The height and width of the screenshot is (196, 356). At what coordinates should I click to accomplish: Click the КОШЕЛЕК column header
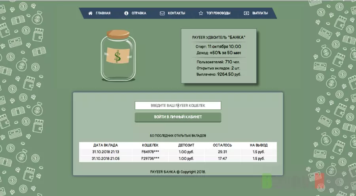pyautogui.click(x=150, y=145)
